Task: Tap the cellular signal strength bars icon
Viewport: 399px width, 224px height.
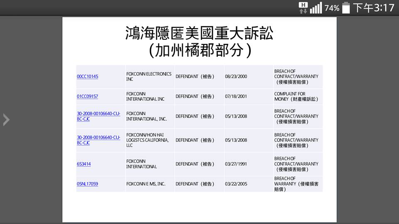Action: tap(316, 8)
